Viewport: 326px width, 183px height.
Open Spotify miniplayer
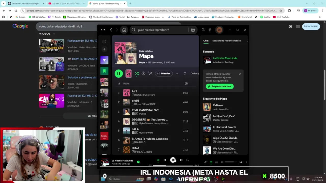[240, 162]
